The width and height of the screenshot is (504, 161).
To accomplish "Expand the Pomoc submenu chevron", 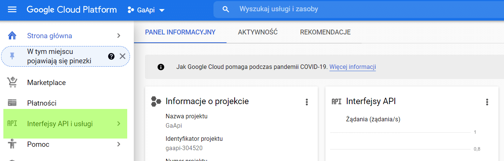I will point(119,144).
